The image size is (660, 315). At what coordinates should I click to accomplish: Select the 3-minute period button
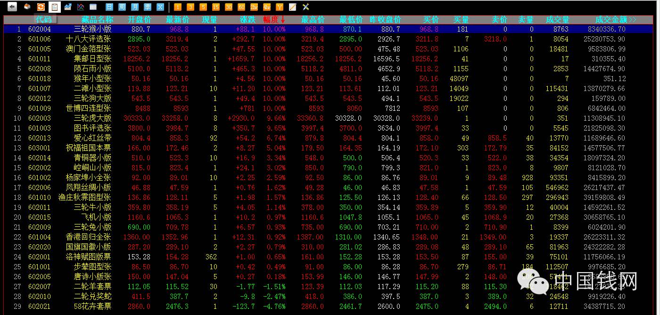click(x=190, y=7)
